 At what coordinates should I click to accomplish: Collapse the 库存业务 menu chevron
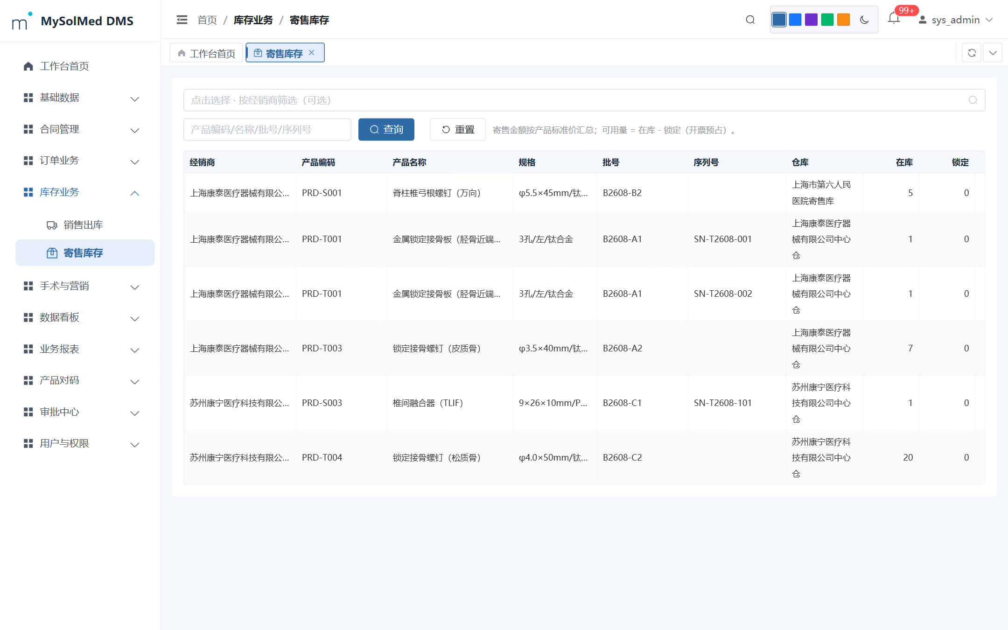(x=135, y=193)
